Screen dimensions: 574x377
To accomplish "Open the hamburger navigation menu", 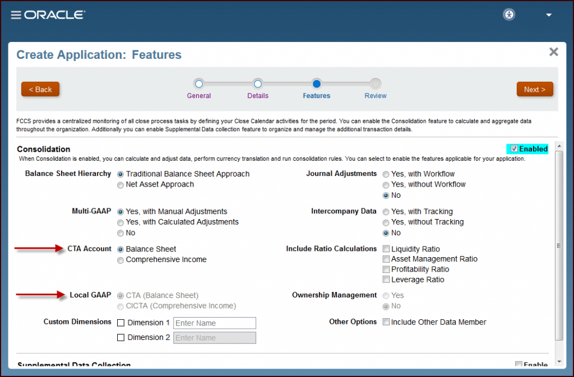I will 16,15.
